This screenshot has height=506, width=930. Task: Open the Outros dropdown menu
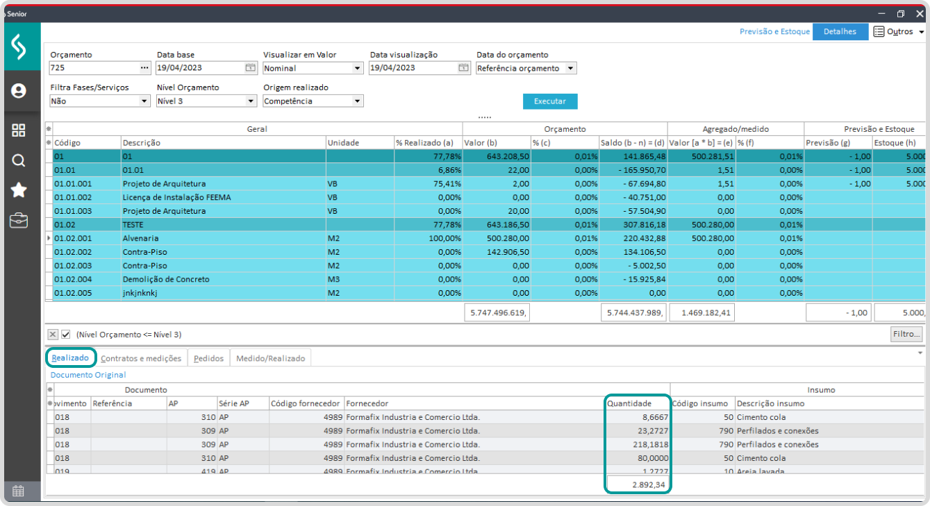point(899,32)
